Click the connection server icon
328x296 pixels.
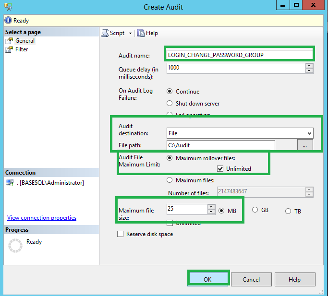tap(10, 182)
